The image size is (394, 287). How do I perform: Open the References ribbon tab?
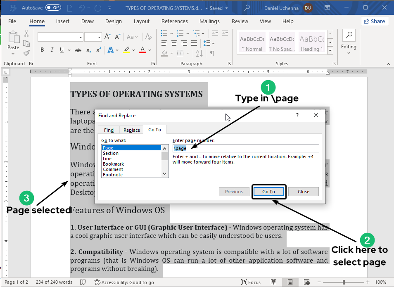pyautogui.click(x=174, y=21)
